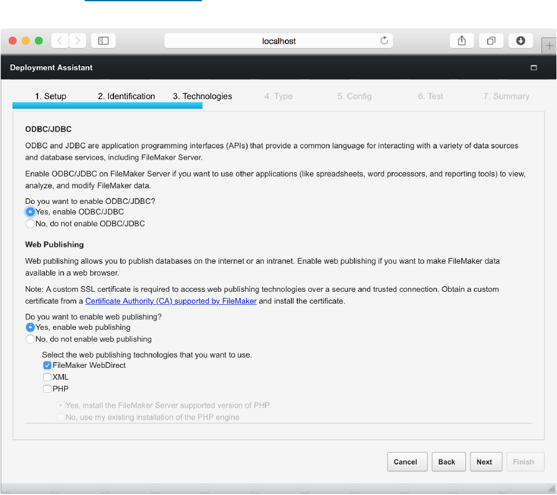The height and width of the screenshot is (495, 557).
Task: Open the 6. Test step
Action: 431,96
